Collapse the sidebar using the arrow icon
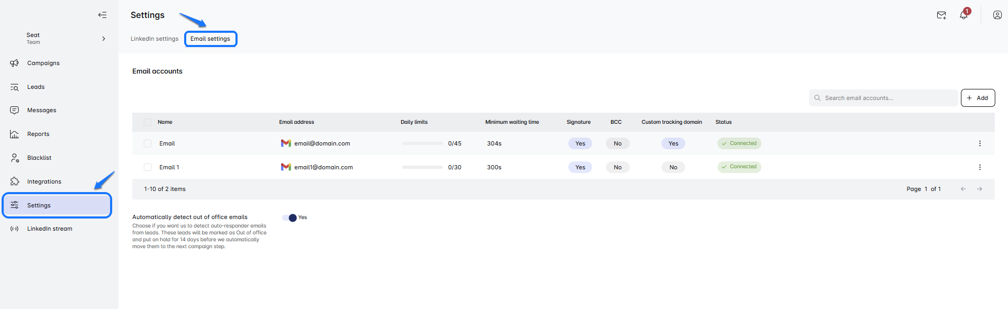The image size is (1008, 309). pos(102,15)
